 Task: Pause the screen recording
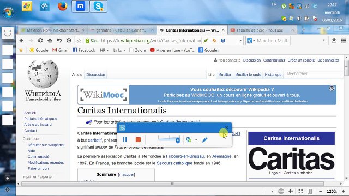[125, 139]
